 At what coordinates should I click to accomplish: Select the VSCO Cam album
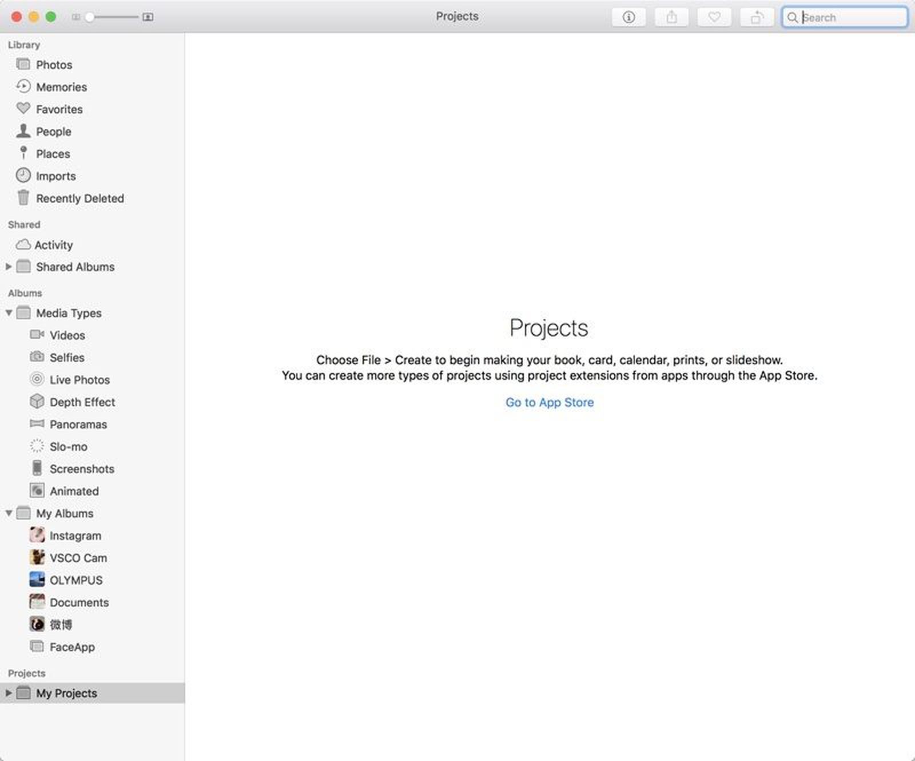click(78, 557)
